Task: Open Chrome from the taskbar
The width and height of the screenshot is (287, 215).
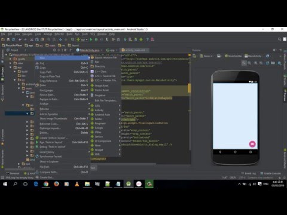Action: (x=46, y=184)
